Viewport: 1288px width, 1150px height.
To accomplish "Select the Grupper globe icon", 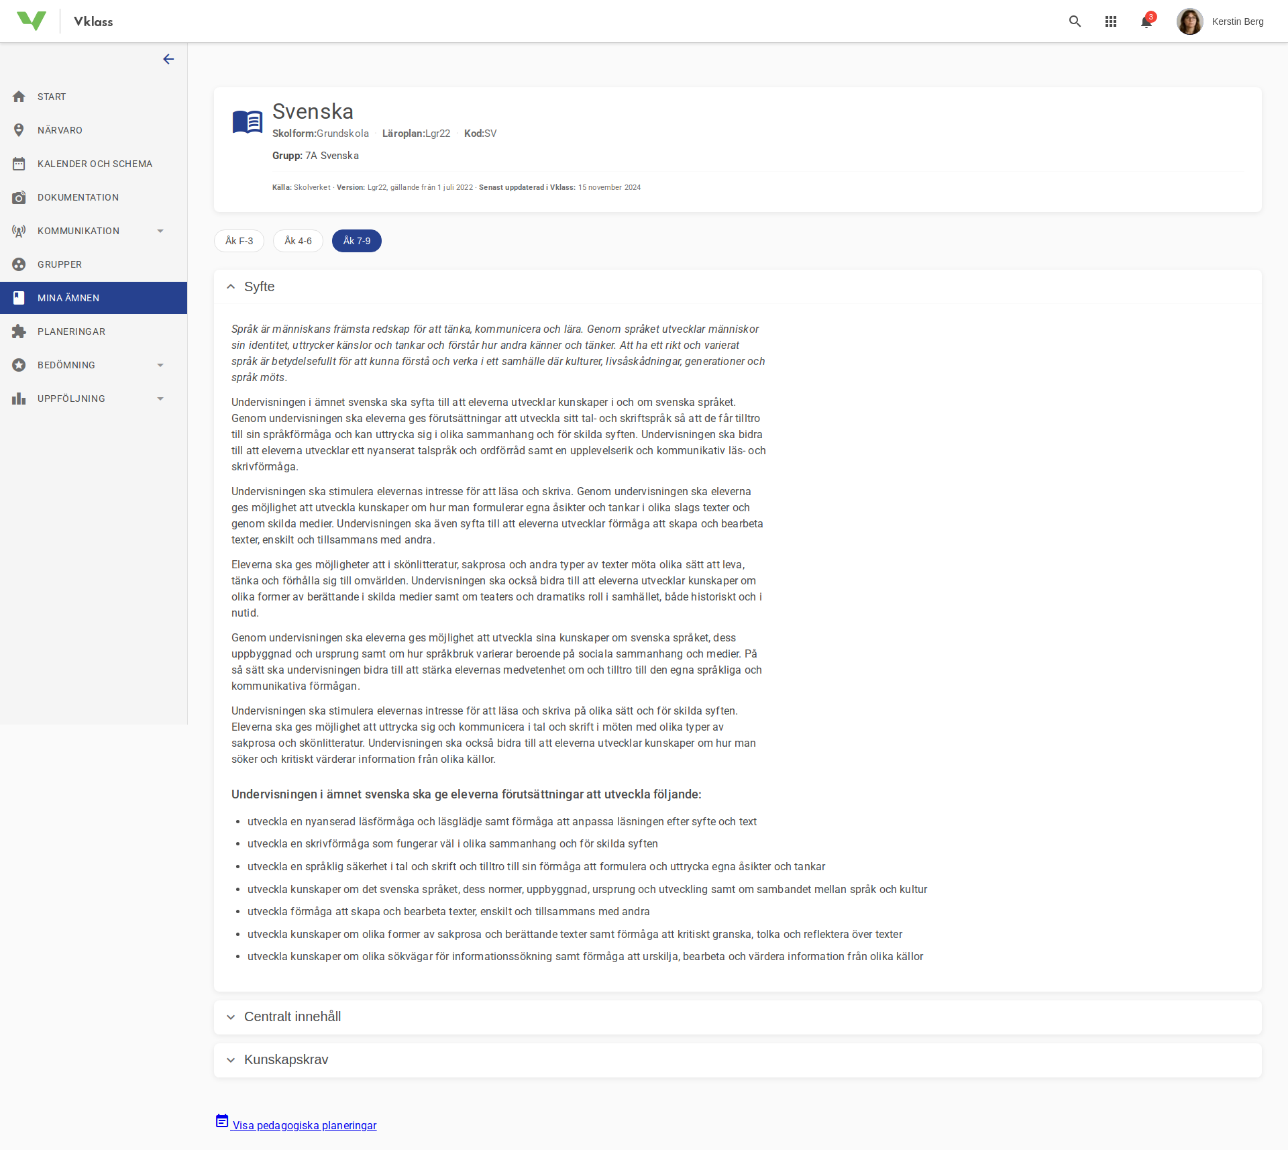I will click(19, 264).
